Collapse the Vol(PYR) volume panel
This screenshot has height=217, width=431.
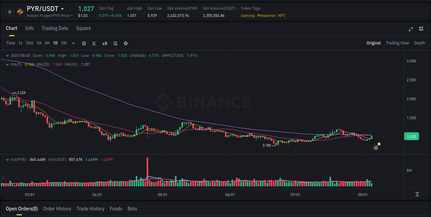click(8, 159)
